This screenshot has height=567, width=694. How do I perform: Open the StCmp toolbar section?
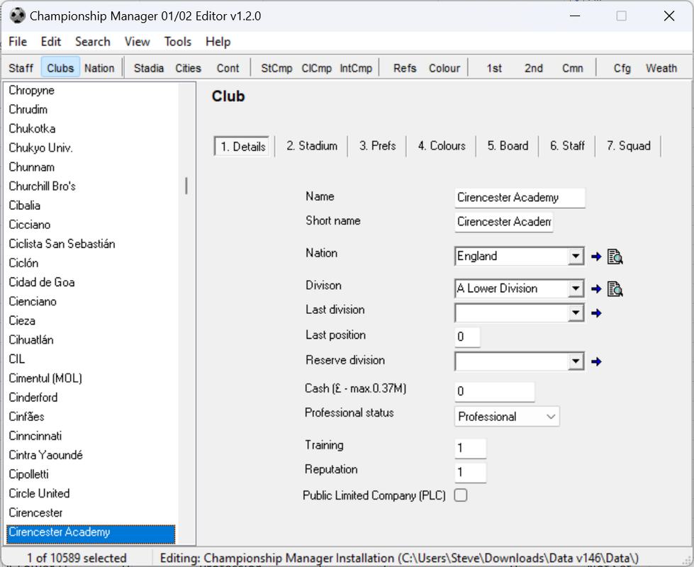[276, 68]
